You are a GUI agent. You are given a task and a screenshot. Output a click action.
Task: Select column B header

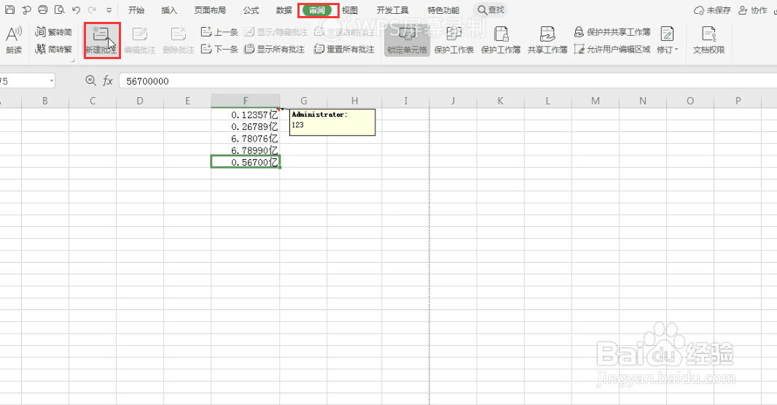click(45, 101)
